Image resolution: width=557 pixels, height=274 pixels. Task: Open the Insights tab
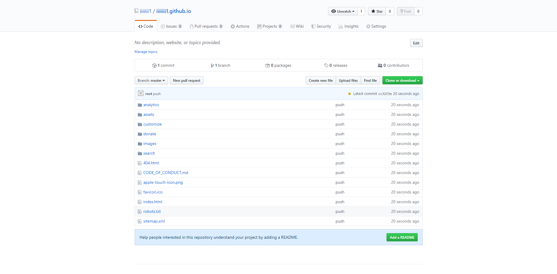pyautogui.click(x=349, y=26)
